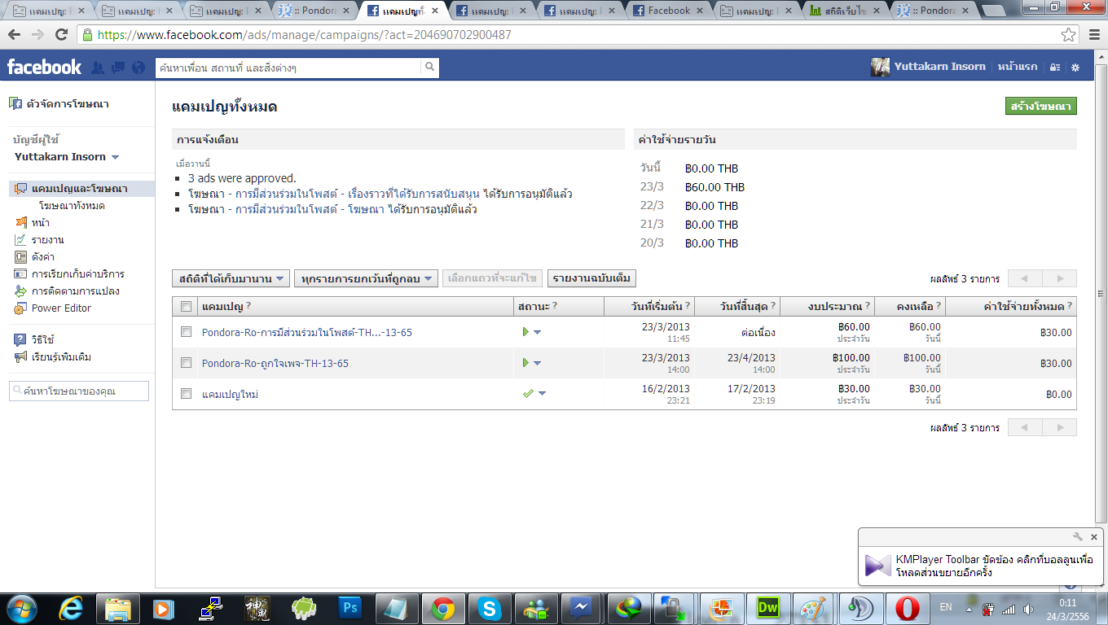
Task: Check the Pondora-Ro post engagement campaign box
Action: coord(186,332)
